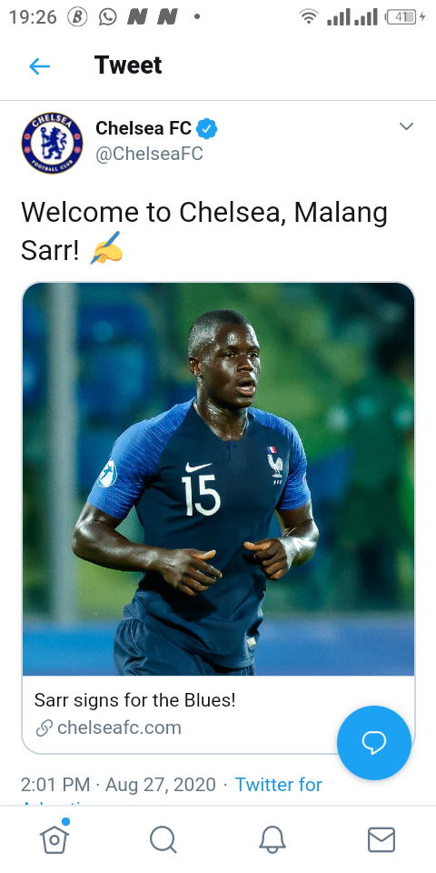Tap the floating reply bubble button

coord(374,743)
